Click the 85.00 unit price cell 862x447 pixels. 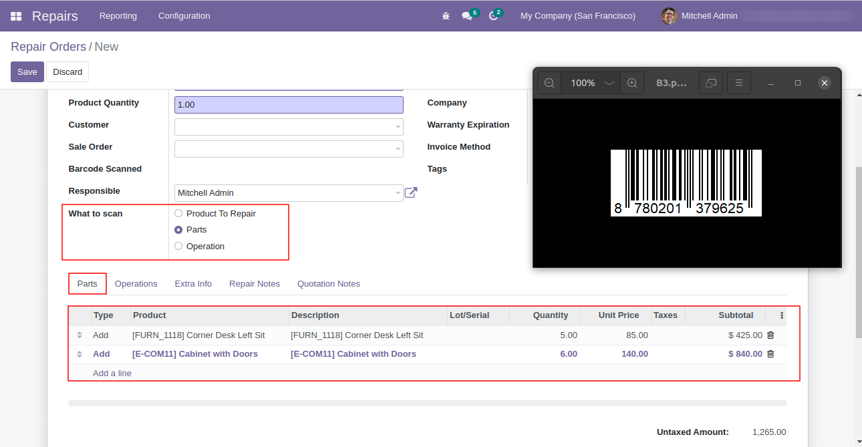(615, 335)
